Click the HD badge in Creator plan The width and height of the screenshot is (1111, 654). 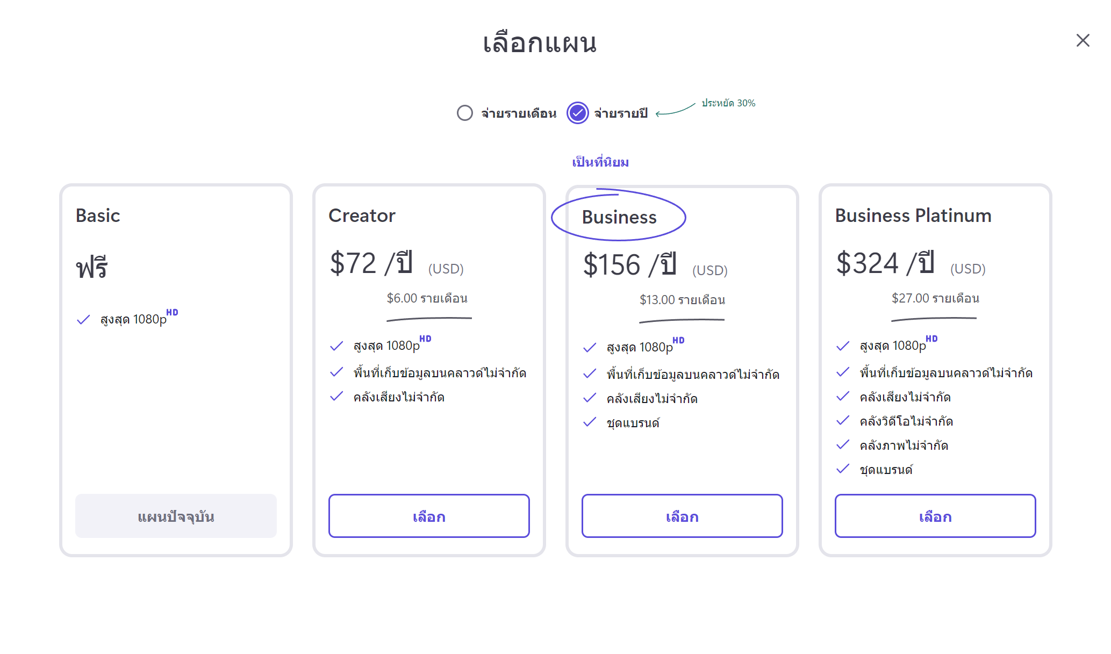(425, 339)
